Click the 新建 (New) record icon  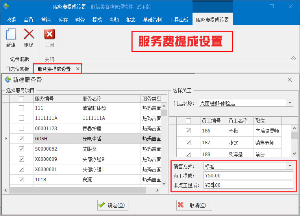[11, 38]
